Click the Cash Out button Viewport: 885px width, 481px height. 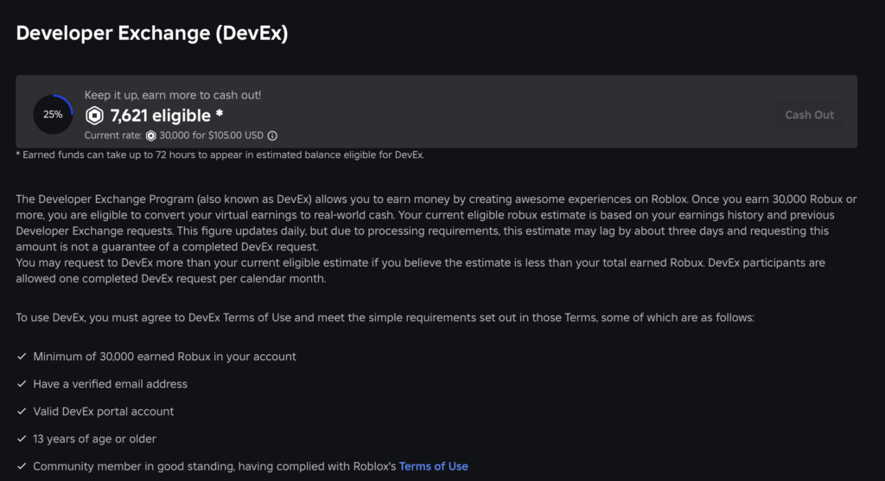pos(809,115)
